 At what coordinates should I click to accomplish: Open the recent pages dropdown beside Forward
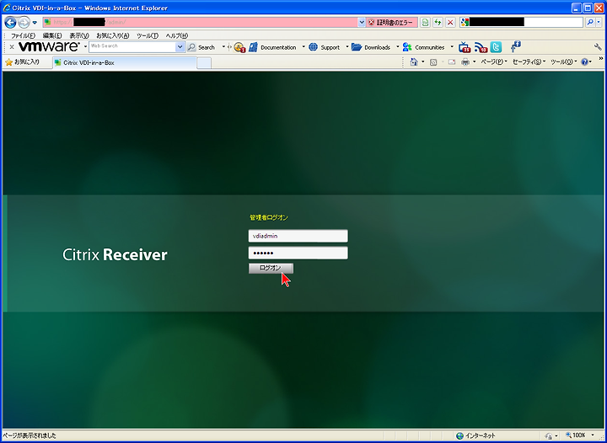tap(35, 23)
